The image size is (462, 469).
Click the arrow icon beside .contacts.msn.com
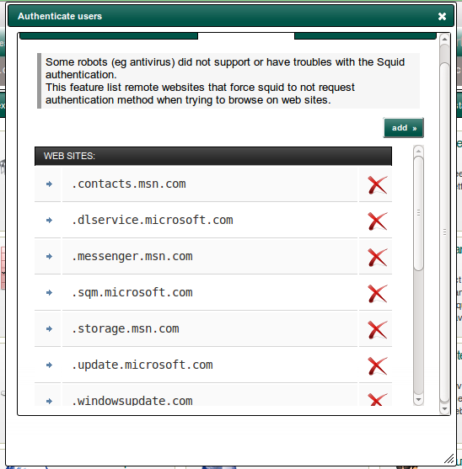[x=50, y=184]
